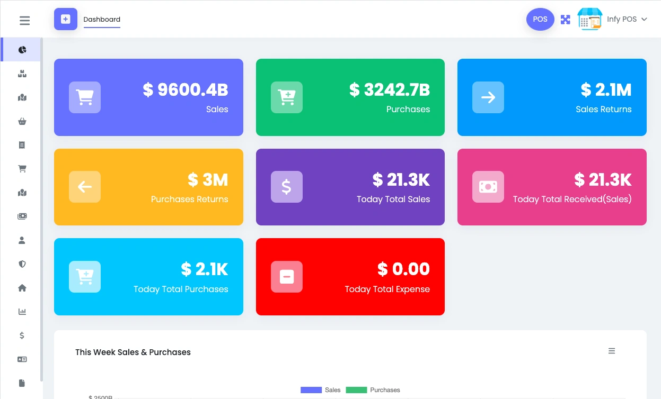
Task: Click the shield roles sidebar icon
Action: [x=22, y=264]
